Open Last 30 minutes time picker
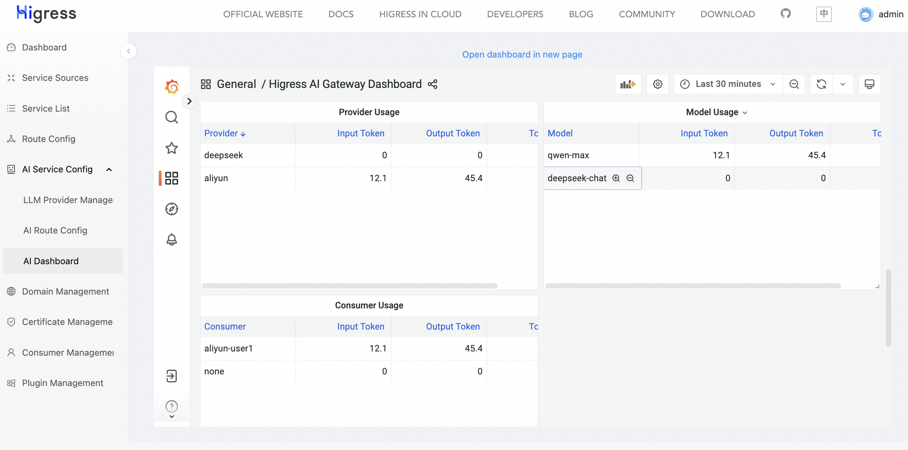This screenshot has width=908, height=450. [x=728, y=84]
